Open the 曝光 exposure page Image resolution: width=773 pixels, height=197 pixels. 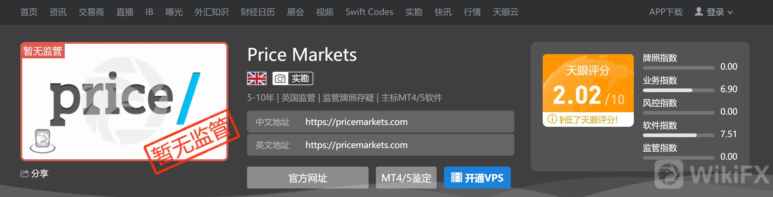(x=174, y=12)
